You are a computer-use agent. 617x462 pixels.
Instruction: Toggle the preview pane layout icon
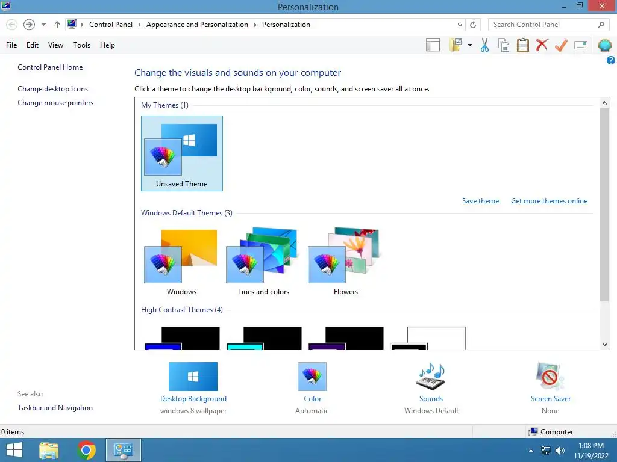(433, 45)
